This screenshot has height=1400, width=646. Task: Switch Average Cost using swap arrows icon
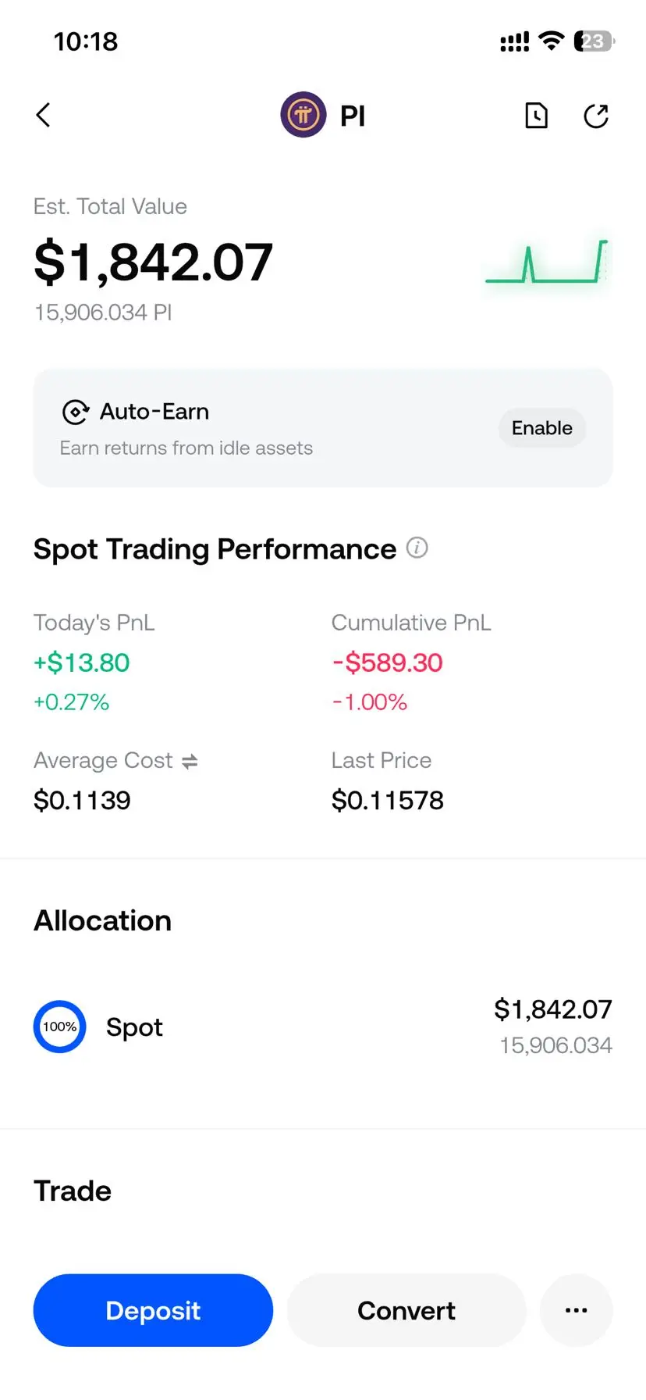[x=190, y=761]
